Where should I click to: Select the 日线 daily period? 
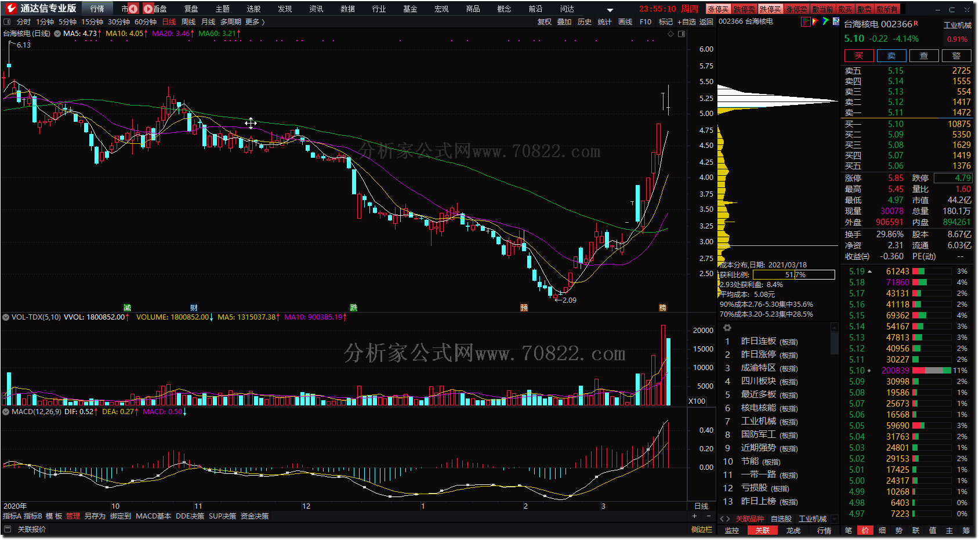[169, 22]
